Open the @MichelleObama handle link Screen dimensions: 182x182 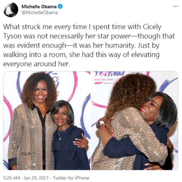pos(40,13)
